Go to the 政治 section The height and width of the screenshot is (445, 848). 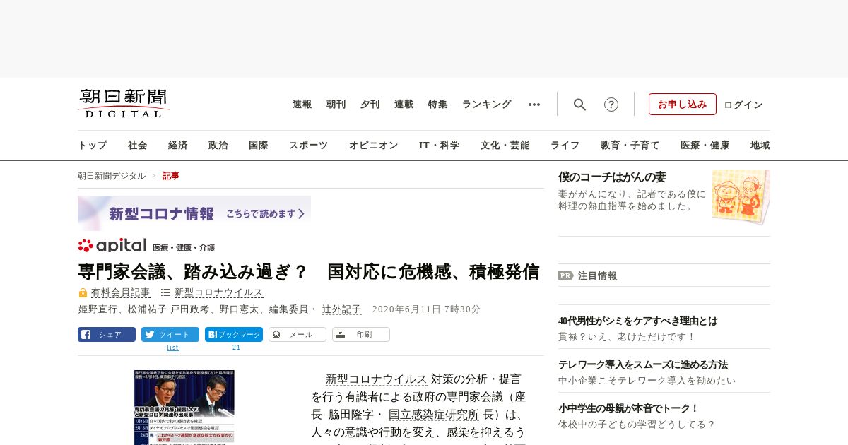point(218,145)
